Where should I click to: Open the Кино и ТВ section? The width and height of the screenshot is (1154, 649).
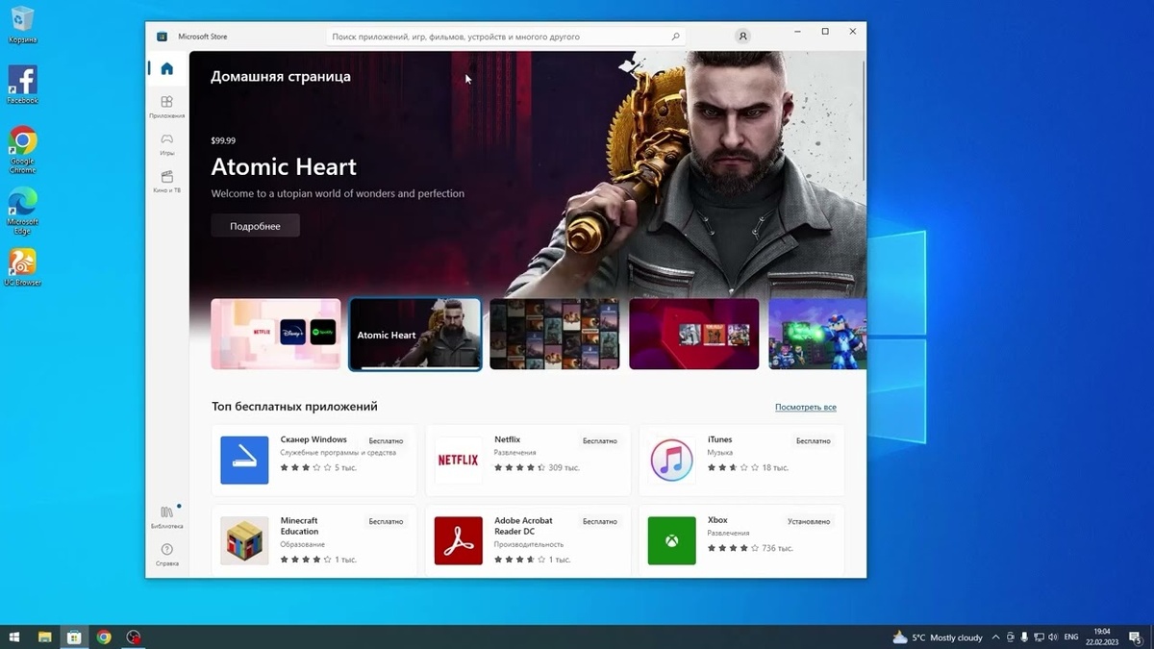tap(166, 182)
